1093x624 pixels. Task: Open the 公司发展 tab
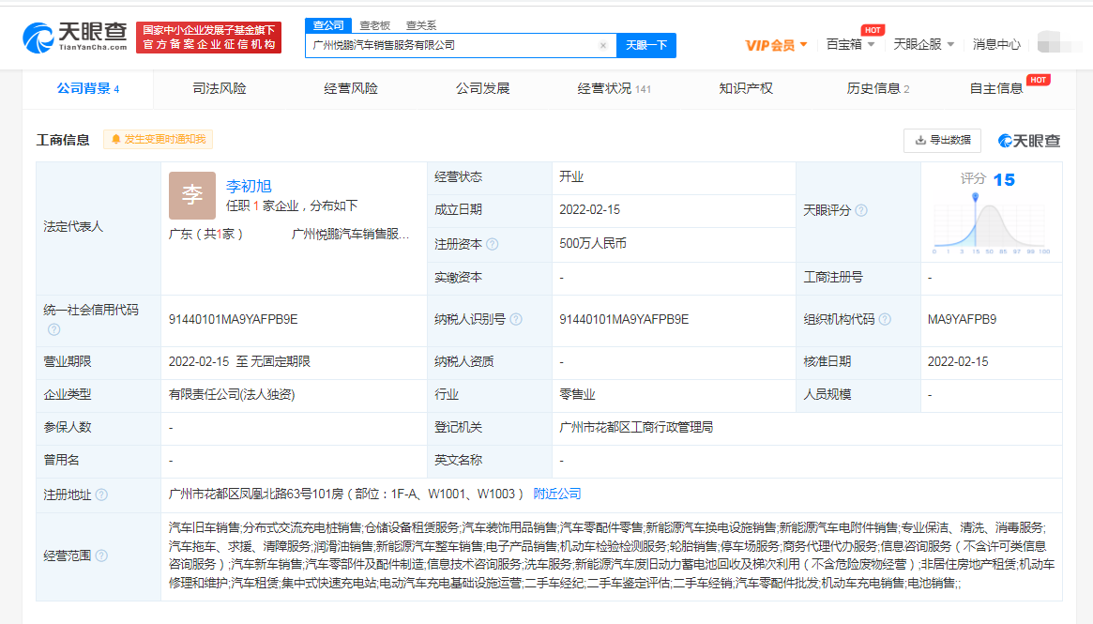[482, 88]
